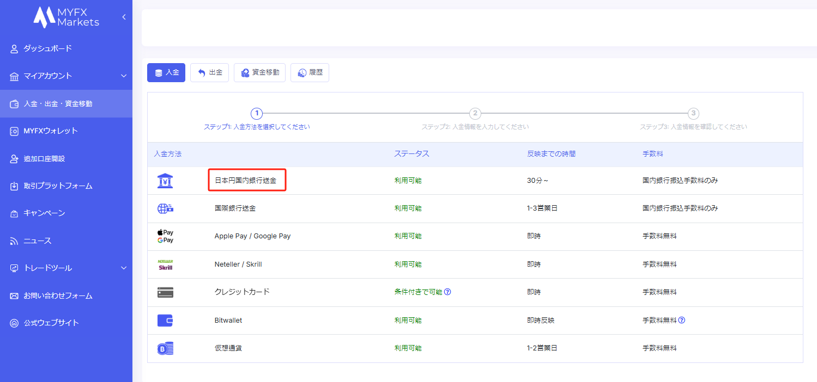This screenshot has width=817, height=382.
Task: Select the Bitwallet wallet icon
Action: click(165, 321)
